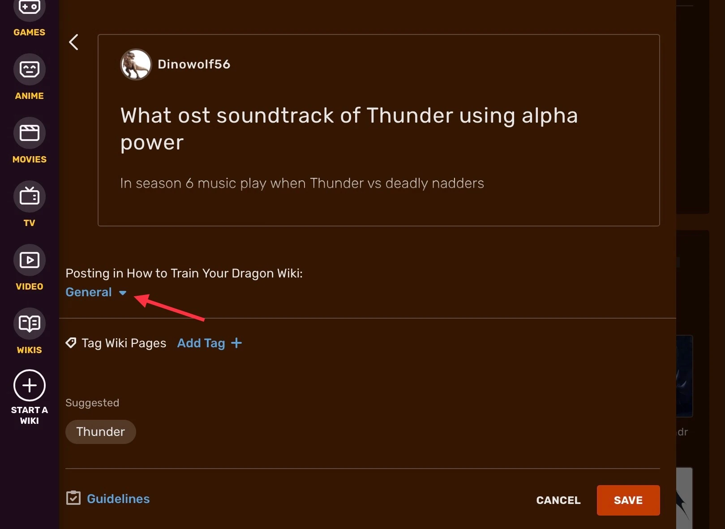Open the Anime section icon

(30, 69)
